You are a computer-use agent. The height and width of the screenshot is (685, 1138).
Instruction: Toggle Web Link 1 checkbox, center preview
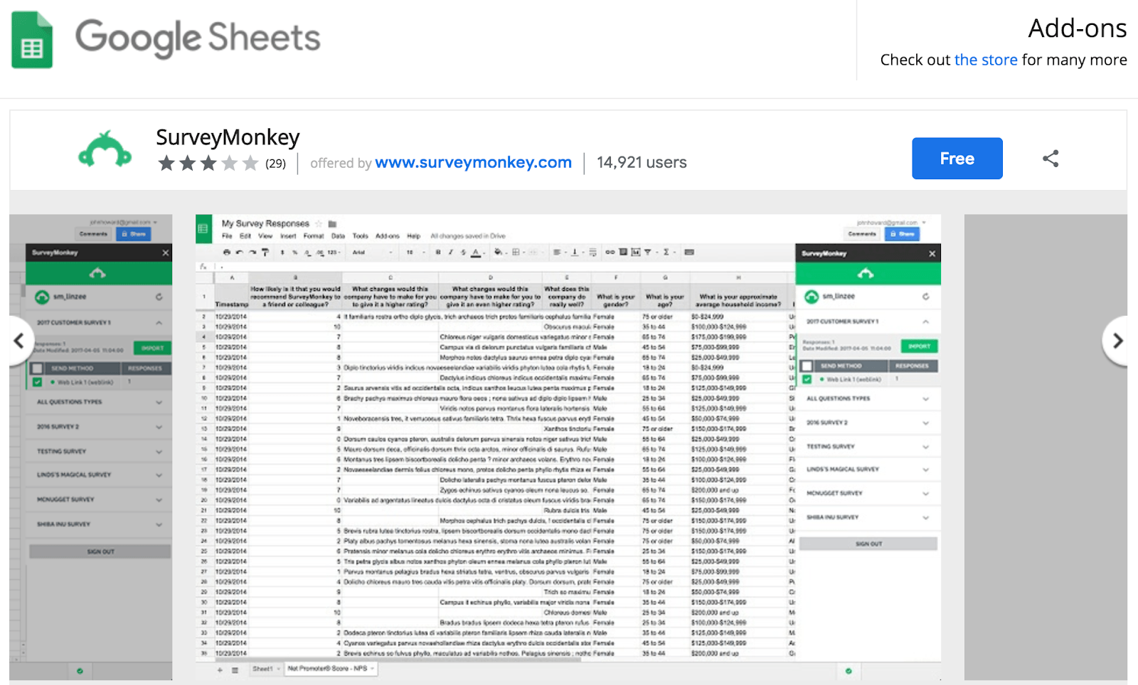[x=807, y=379]
